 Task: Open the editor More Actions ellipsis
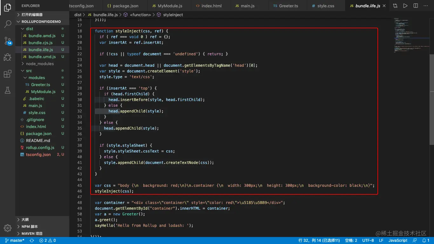click(x=426, y=6)
